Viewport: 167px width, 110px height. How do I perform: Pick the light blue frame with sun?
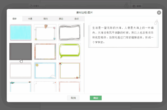(45, 70)
